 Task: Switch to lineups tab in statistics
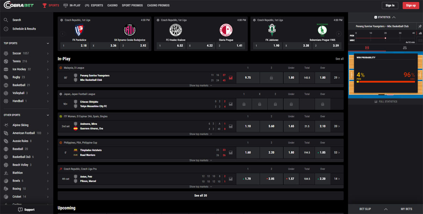click(405, 48)
